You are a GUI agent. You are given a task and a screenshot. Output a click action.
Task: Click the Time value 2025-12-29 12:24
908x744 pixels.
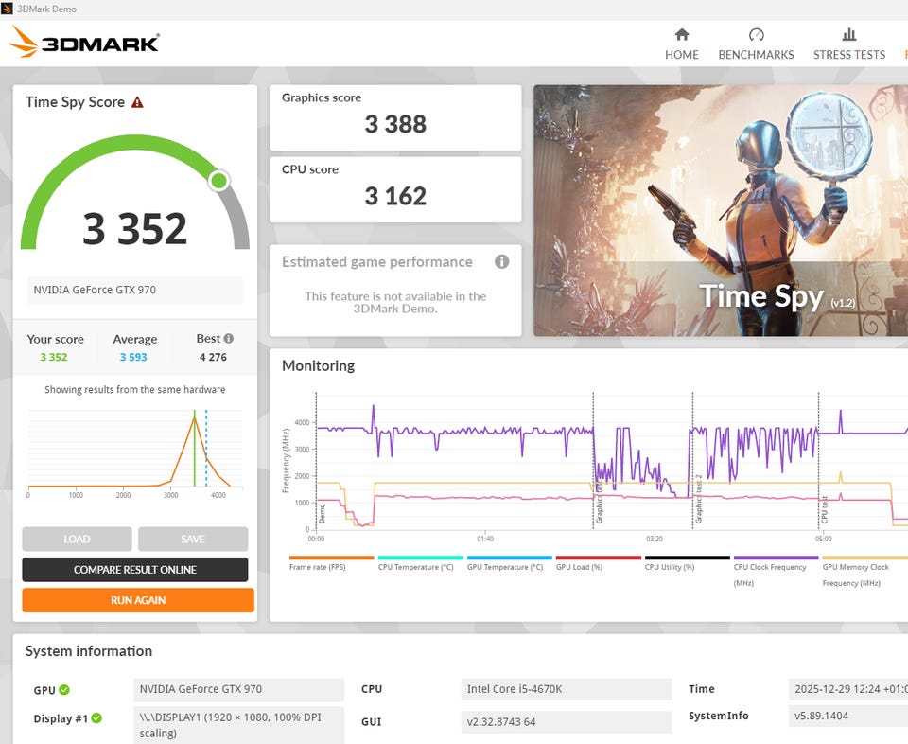848,689
